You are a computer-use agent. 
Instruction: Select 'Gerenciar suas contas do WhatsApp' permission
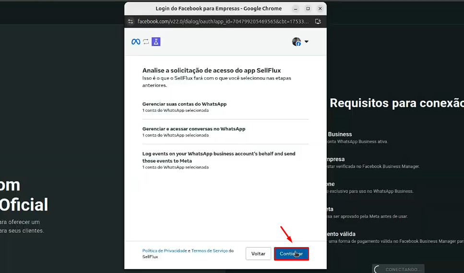click(184, 104)
